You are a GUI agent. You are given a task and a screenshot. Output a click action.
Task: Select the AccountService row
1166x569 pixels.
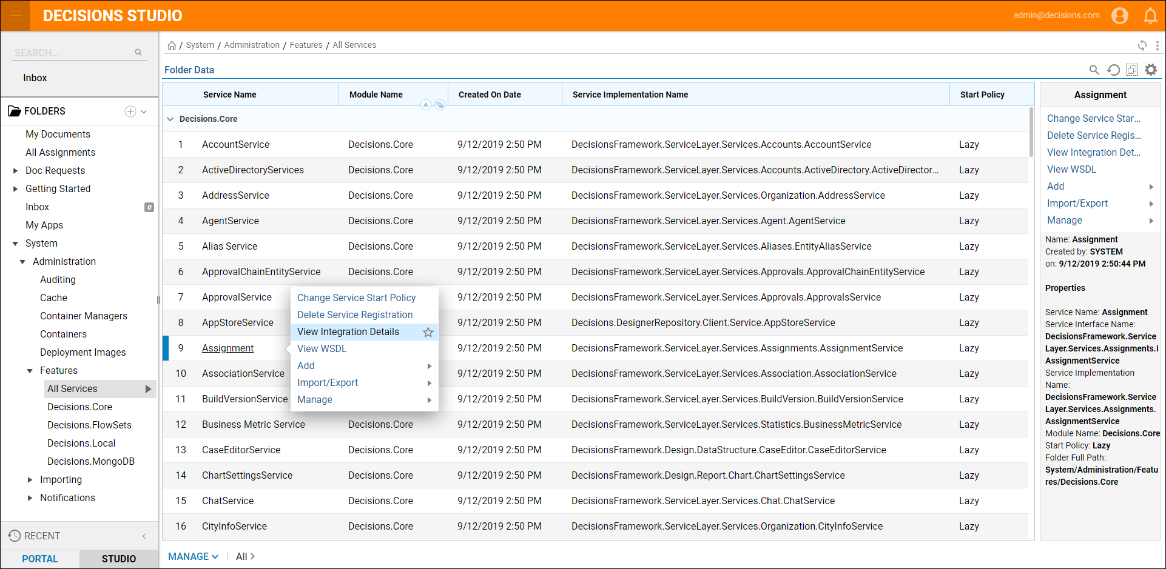595,145
